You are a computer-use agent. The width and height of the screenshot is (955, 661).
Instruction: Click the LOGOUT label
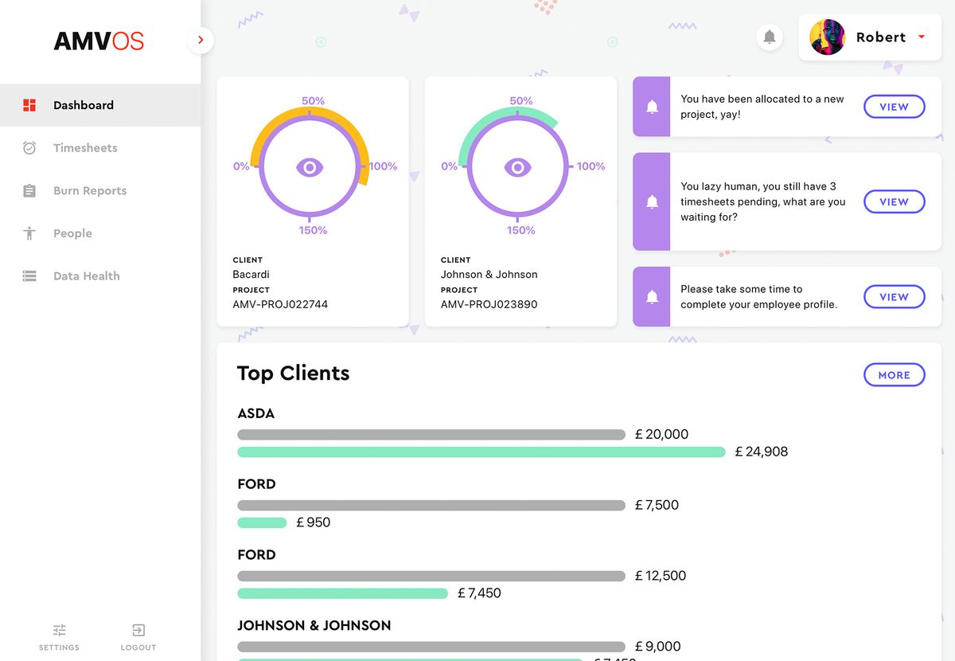138,647
